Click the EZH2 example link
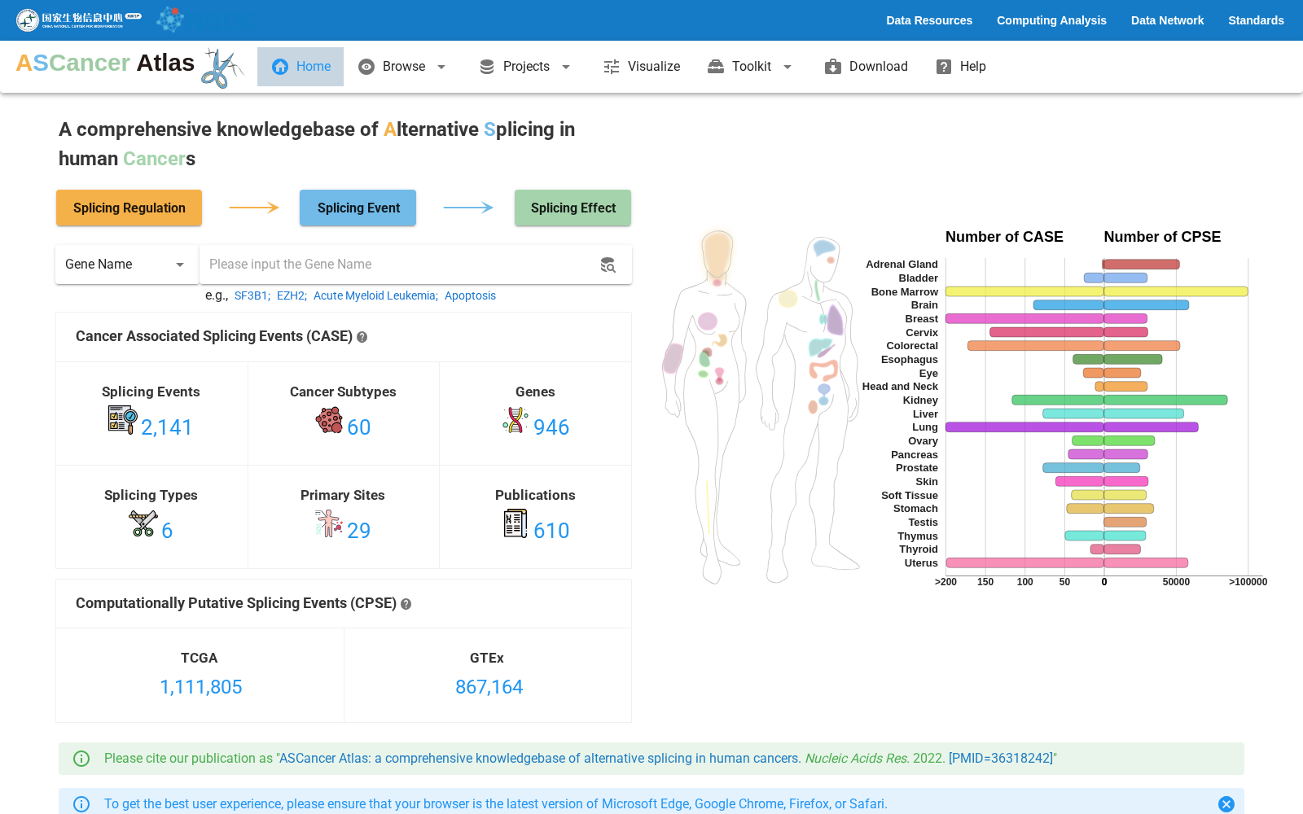1303x814 pixels. point(291,296)
